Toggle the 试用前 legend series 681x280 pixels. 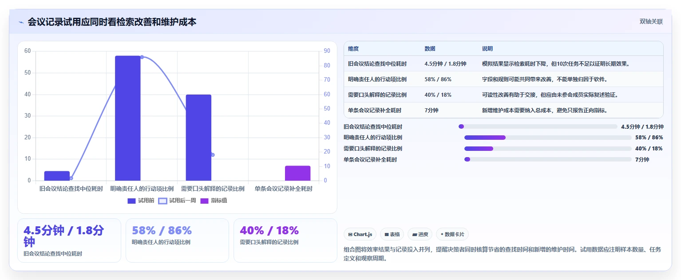[x=141, y=201]
